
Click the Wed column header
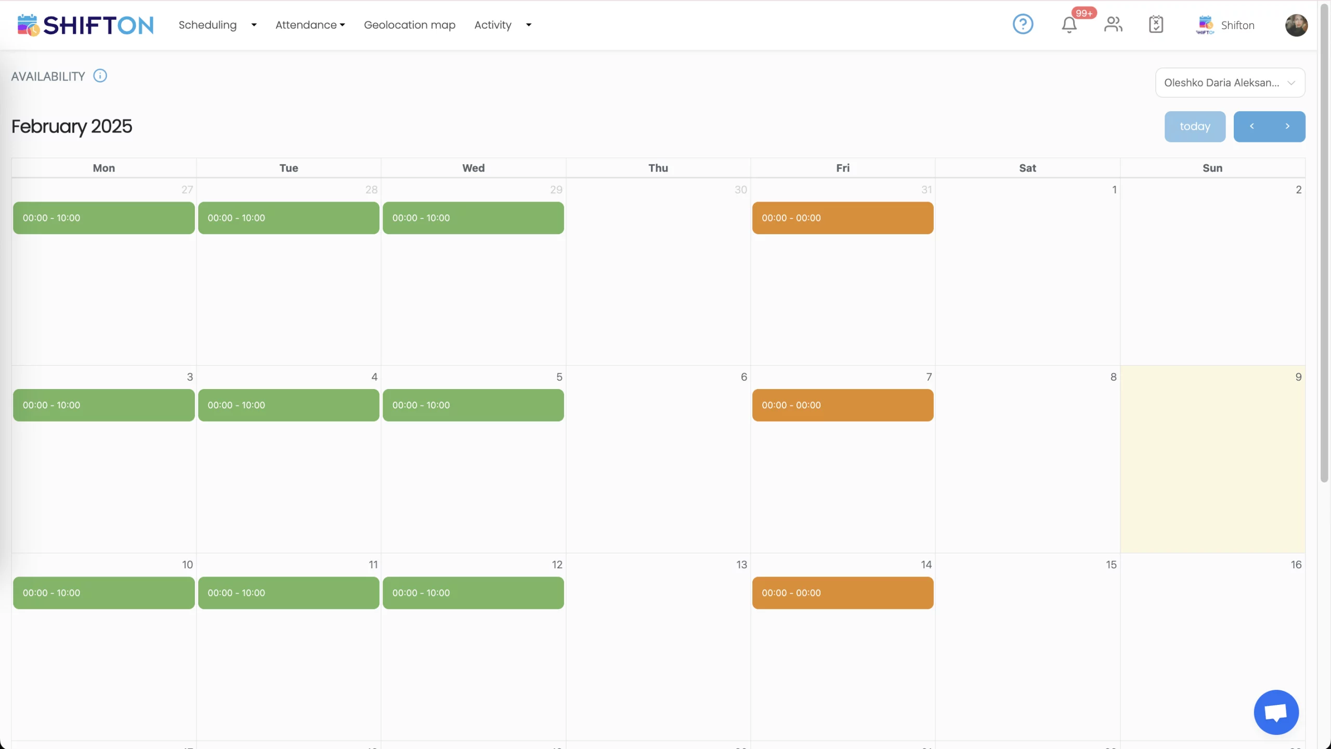click(x=473, y=168)
